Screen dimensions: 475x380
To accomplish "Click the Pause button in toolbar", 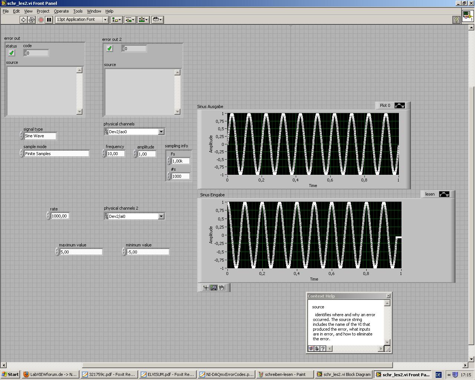I will [49, 20].
